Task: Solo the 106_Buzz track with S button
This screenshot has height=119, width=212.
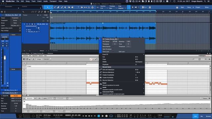Action: [x=29, y=24]
